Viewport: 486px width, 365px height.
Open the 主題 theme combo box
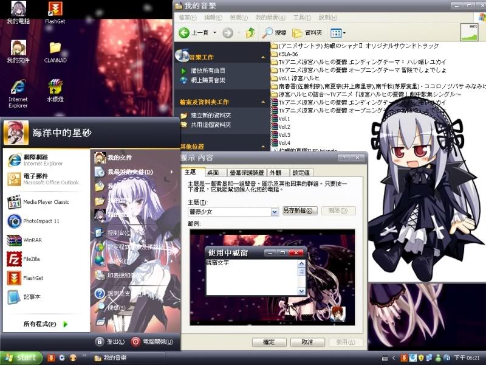(x=233, y=212)
